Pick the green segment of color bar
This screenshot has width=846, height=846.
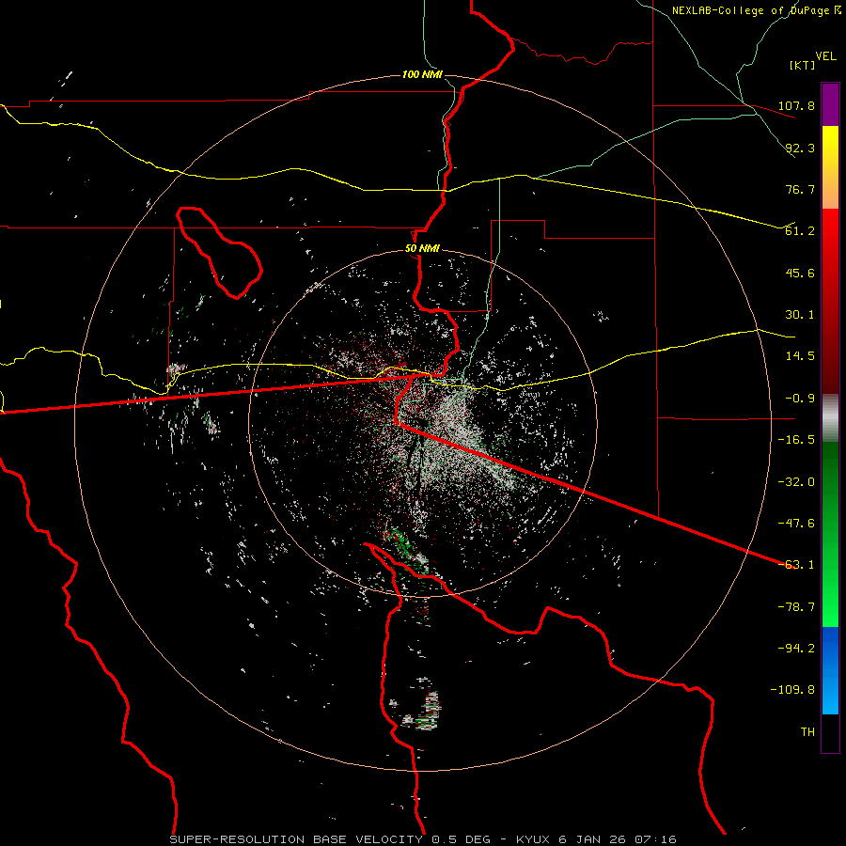point(830,534)
